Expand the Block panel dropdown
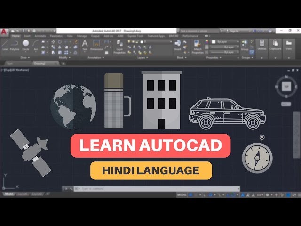The width and height of the screenshot is (301, 226). pyautogui.click(x=182, y=57)
